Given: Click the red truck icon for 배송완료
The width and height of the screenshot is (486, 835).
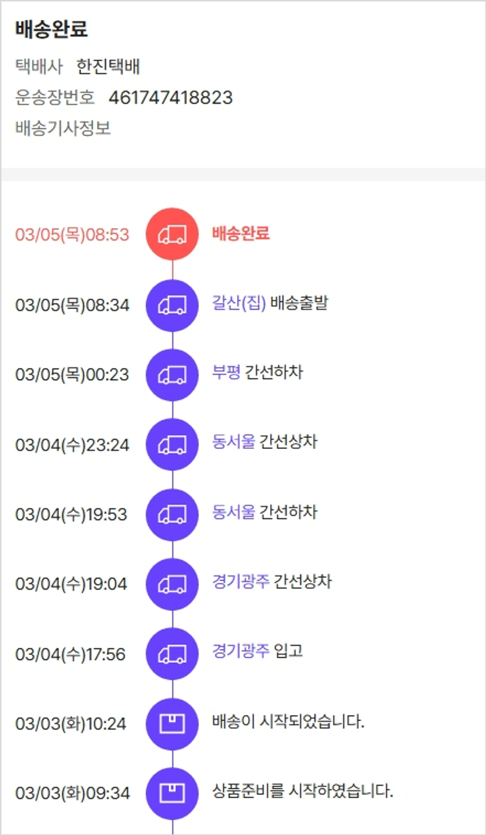Looking at the screenshot, I should point(172,234).
